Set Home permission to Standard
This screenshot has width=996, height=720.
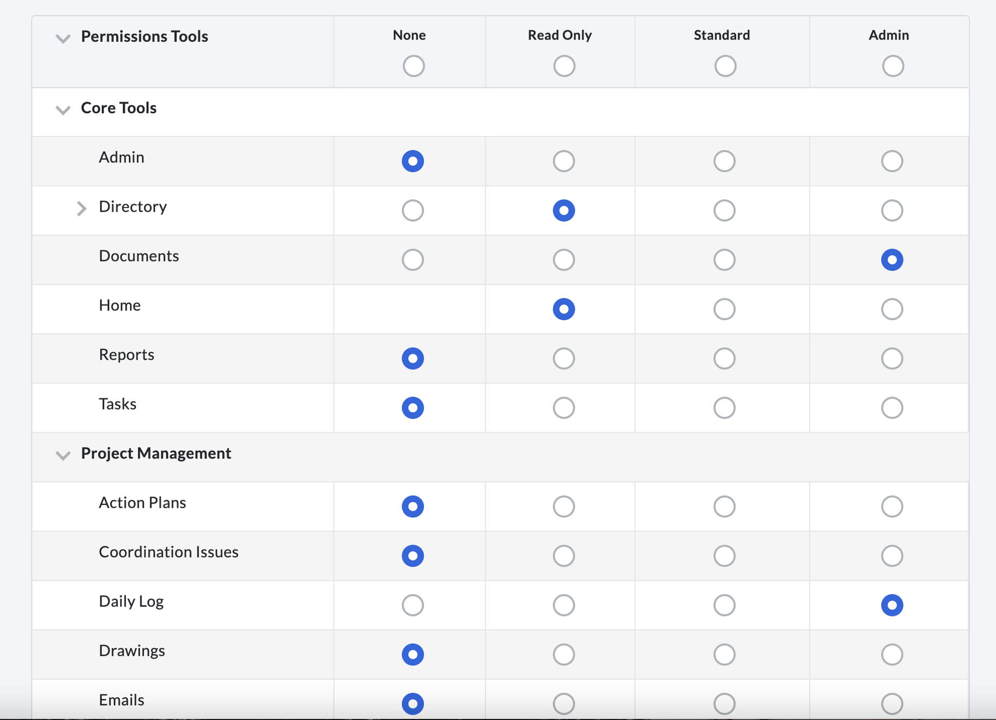pyautogui.click(x=724, y=309)
